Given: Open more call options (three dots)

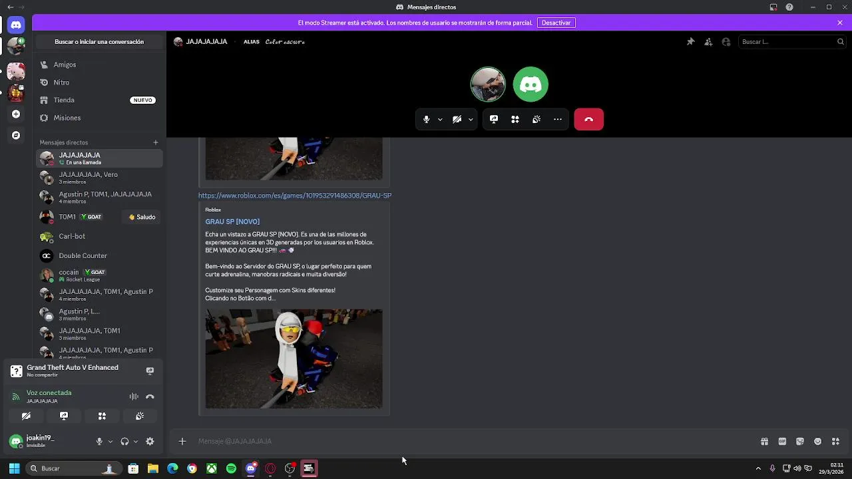Looking at the screenshot, I should (x=558, y=119).
